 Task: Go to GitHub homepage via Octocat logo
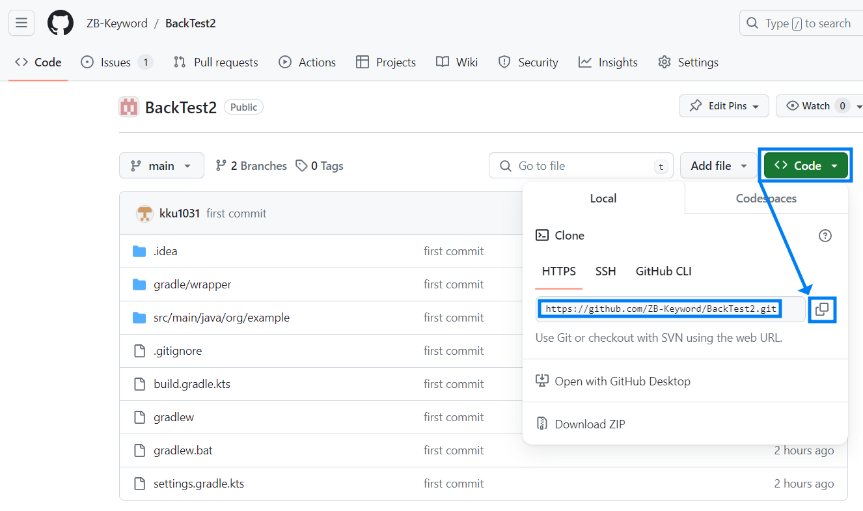click(61, 23)
